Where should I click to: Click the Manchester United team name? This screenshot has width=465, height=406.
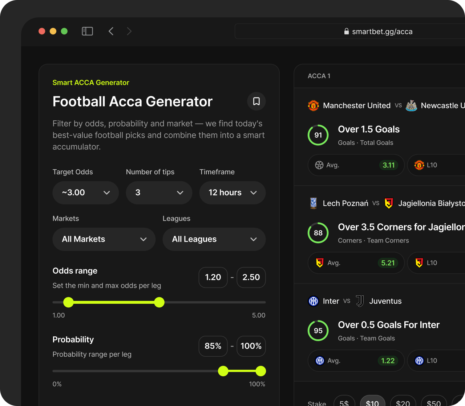[x=357, y=105]
